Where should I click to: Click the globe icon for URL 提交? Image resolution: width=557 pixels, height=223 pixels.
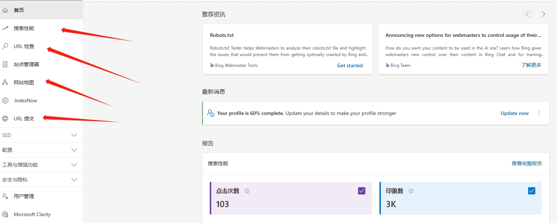point(5,119)
